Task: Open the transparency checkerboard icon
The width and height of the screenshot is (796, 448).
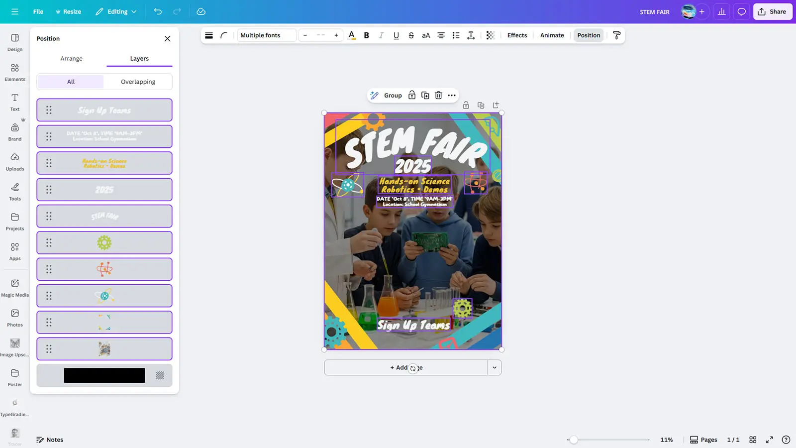Action: pos(490,35)
